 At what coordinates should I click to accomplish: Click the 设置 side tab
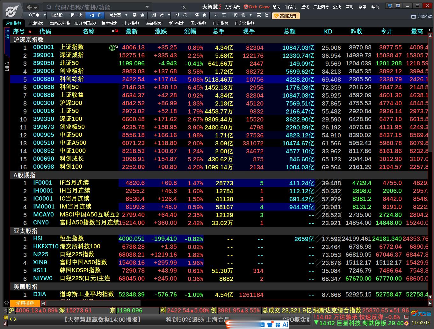(x=7, y=66)
